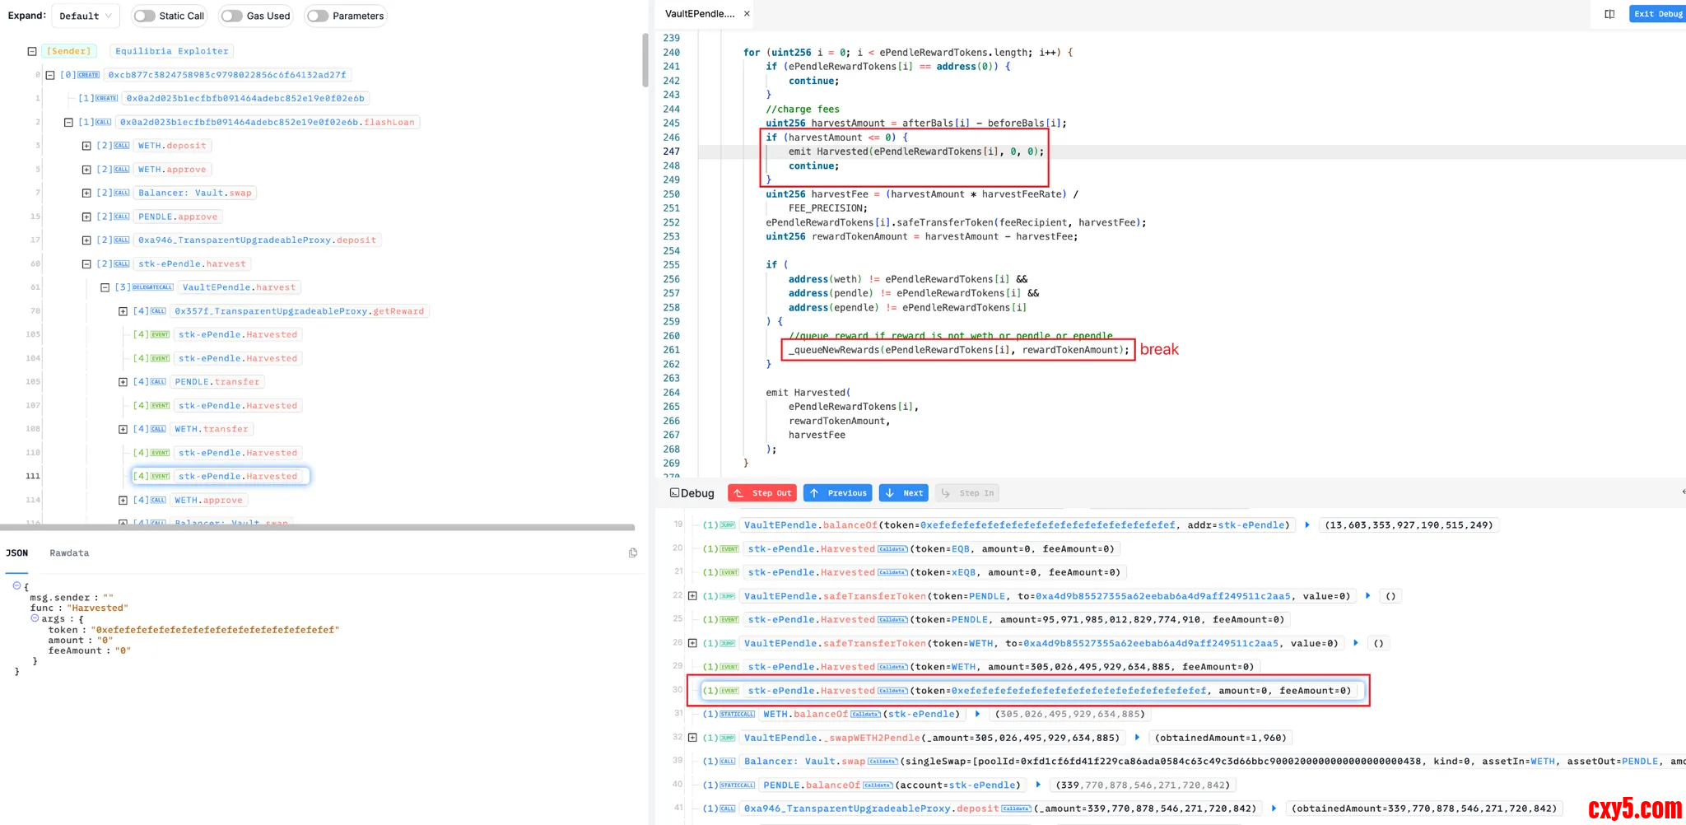
Task: Switch to the Rawdata tab
Action: (69, 553)
